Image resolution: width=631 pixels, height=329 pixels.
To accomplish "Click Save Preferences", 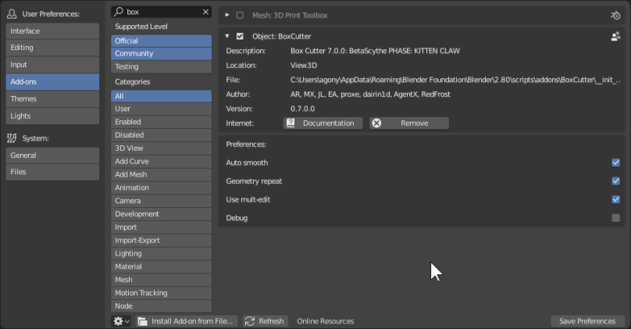I will point(587,321).
